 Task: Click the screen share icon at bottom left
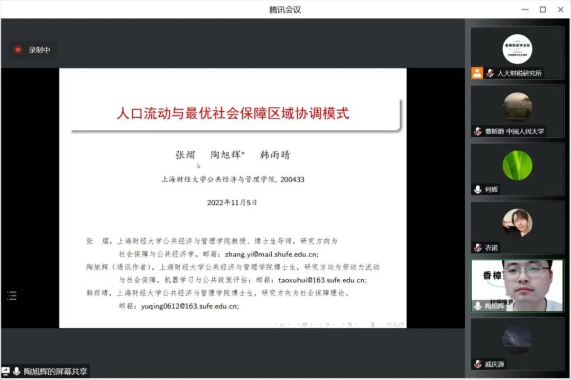pyautogui.click(x=6, y=371)
